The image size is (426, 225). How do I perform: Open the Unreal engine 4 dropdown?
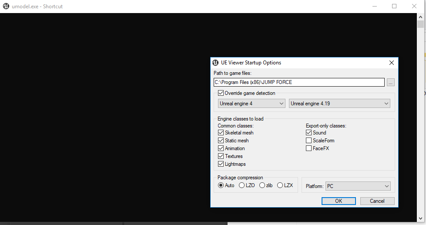(x=252, y=104)
